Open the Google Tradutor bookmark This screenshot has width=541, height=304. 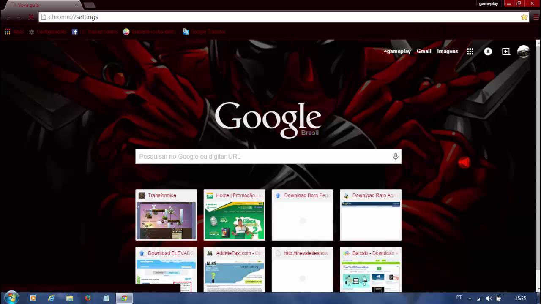coord(204,32)
